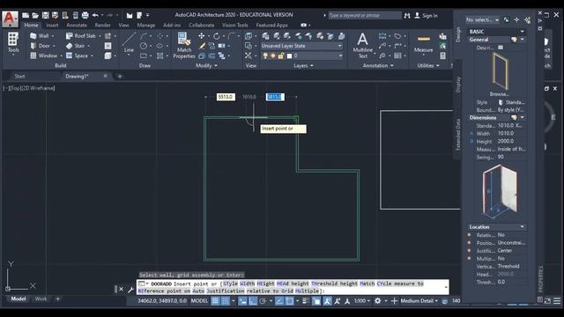The height and width of the screenshot is (317, 564).
Task: Select the Rectangle tool in Draw panel
Action: pyautogui.click(x=144, y=55)
